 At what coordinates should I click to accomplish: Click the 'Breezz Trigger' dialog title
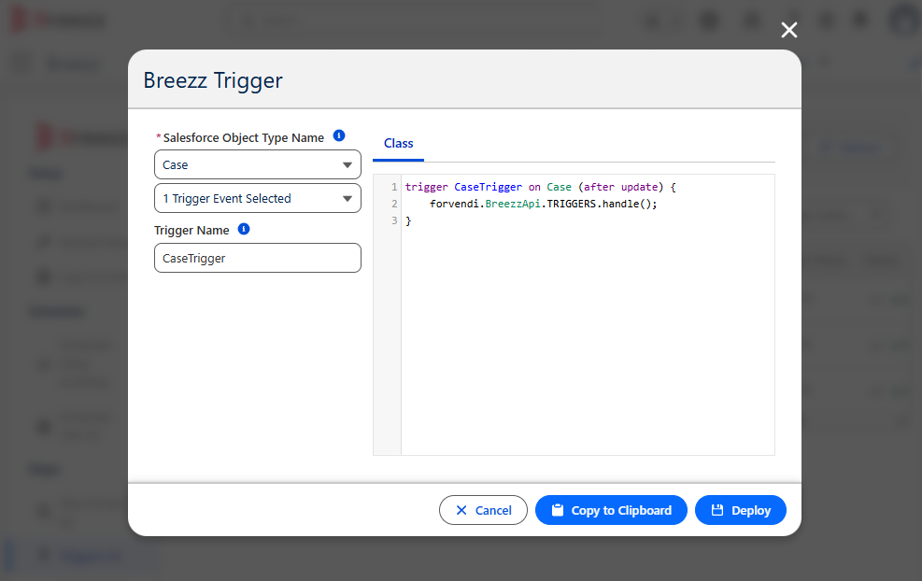tap(213, 80)
